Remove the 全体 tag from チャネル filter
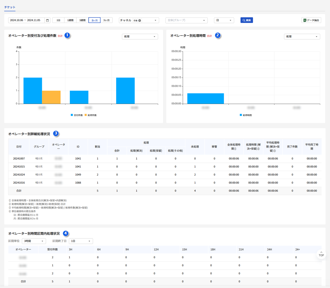The width and height of the screenshot is (330, 288). 140,20
